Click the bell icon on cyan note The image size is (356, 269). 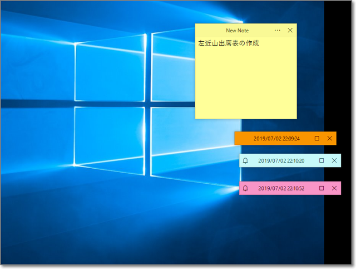point(245,160)
